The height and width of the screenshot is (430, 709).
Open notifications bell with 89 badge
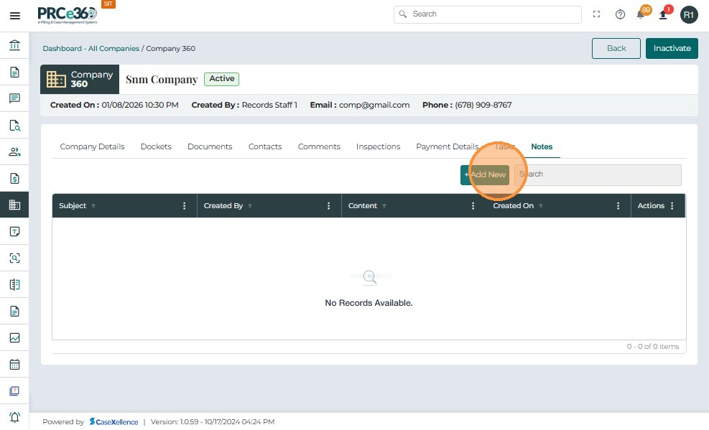[641, 14]
